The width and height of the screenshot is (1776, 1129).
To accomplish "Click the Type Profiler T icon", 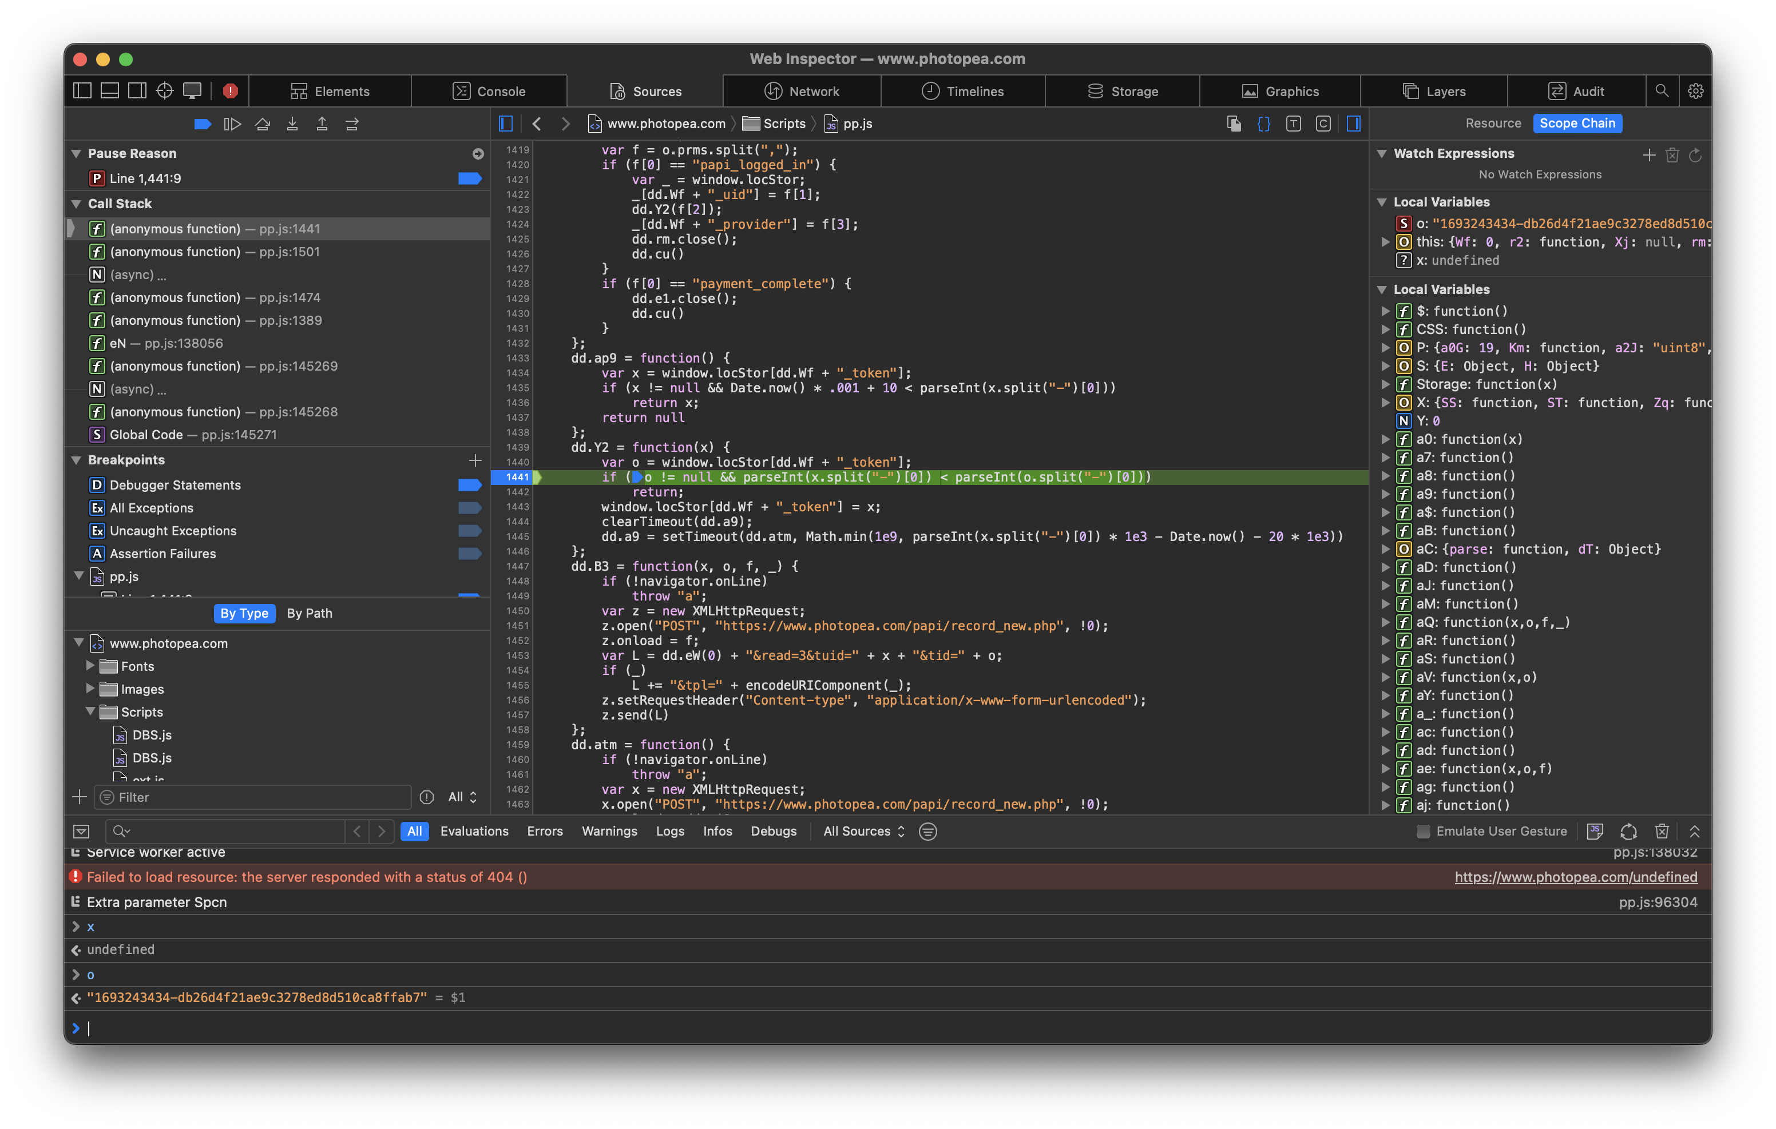I will pyautogui.click(x=1293, y=124).
